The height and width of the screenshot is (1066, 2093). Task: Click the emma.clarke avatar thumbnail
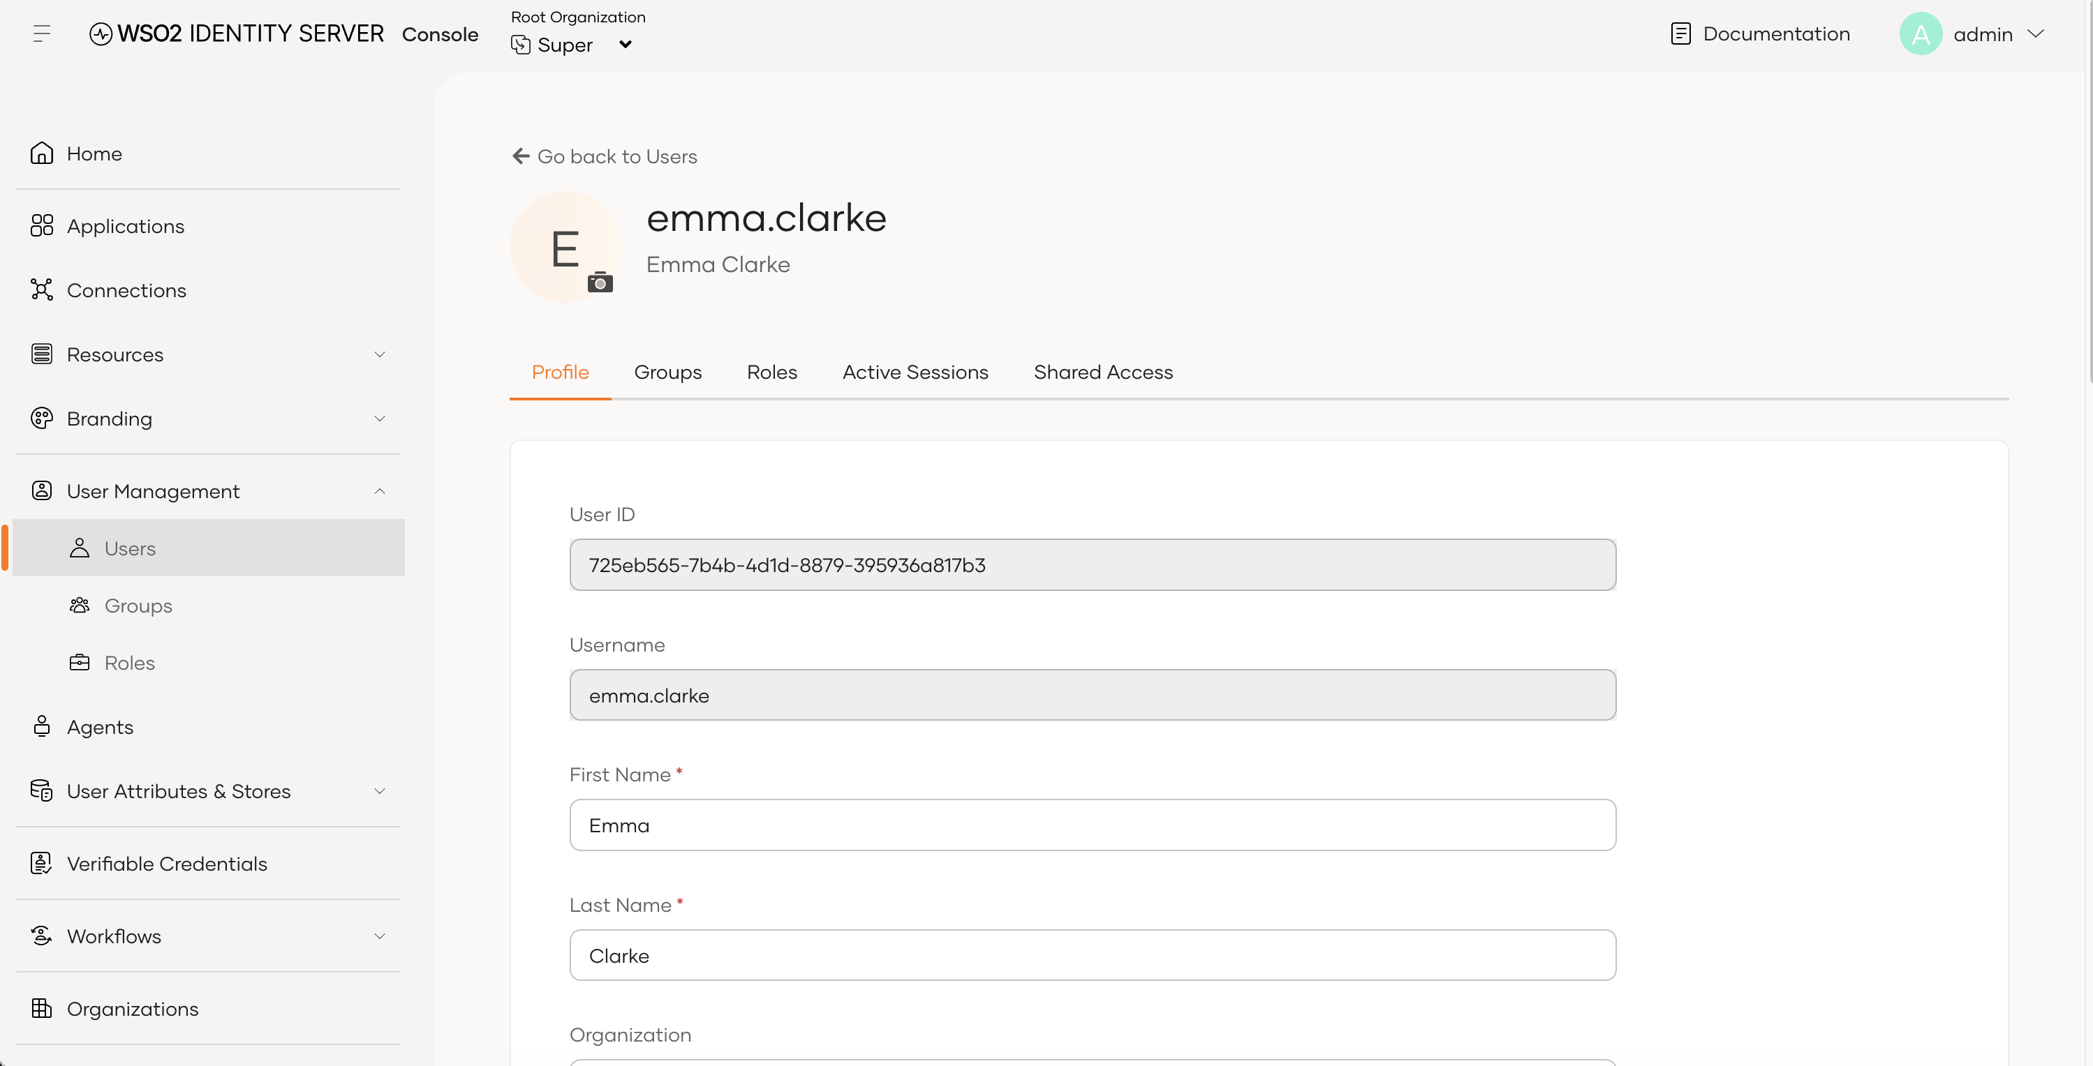pos(565,247)
